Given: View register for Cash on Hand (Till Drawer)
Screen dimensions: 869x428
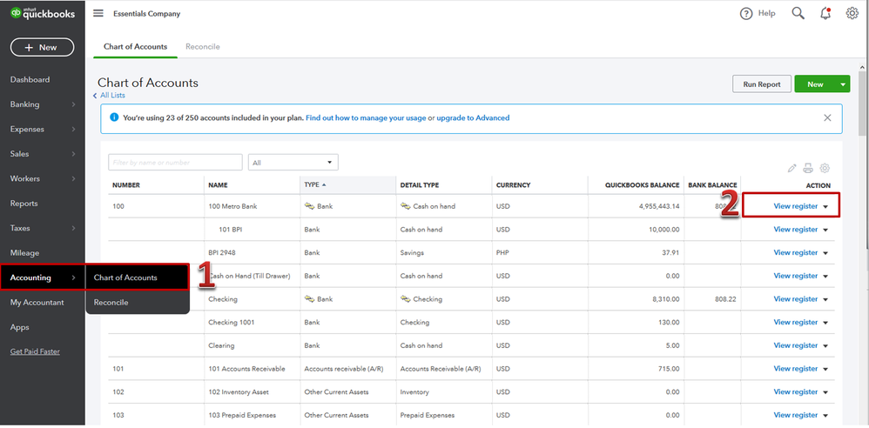Looking at the screenshot, I should coord(795,276).
